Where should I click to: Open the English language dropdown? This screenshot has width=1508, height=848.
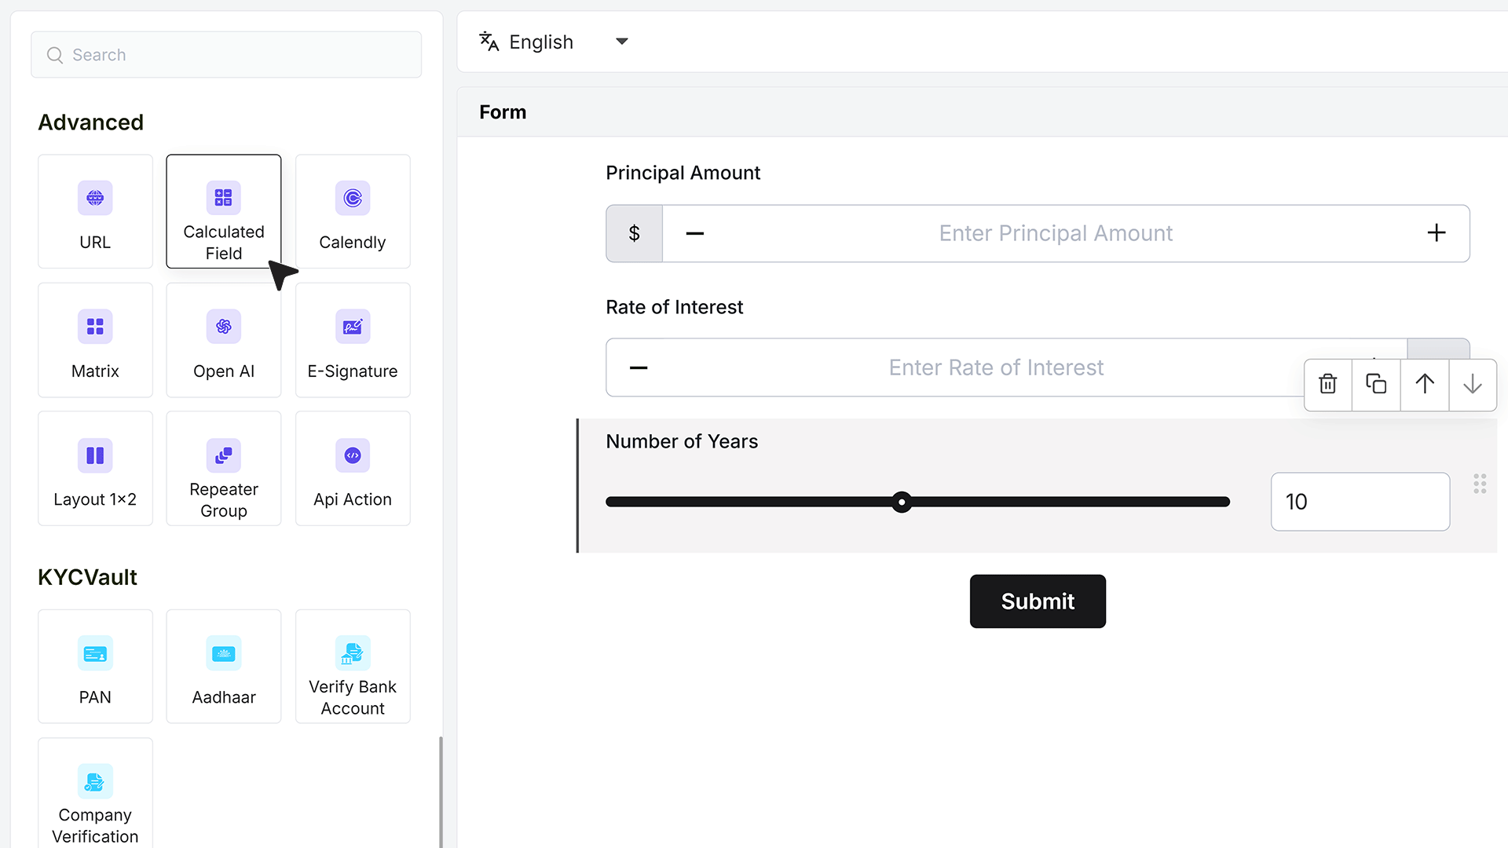click(554, 42)
